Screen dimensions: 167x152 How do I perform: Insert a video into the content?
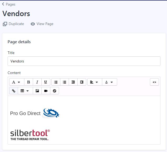[46, 91]
